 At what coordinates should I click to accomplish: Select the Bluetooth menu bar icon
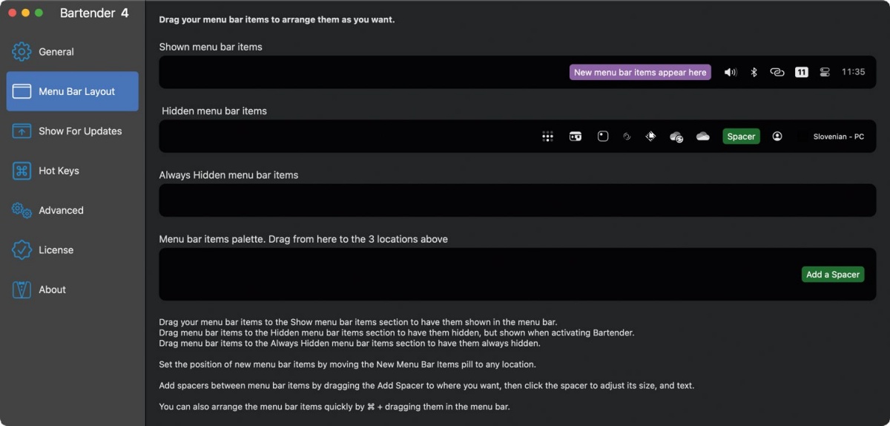pyautogui.click(x=754, y=72)
